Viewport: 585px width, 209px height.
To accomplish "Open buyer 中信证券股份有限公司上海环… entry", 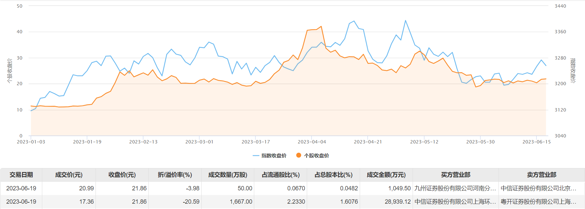I will coord(455,202).
